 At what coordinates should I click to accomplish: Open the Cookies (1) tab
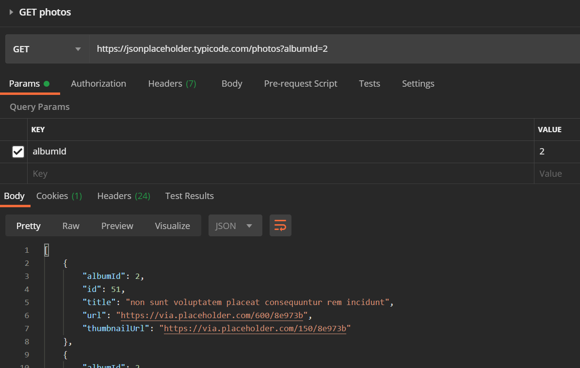point(59,196)
